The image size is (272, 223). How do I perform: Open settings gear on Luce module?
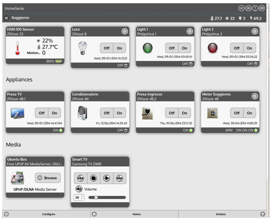tap(125, 32)
